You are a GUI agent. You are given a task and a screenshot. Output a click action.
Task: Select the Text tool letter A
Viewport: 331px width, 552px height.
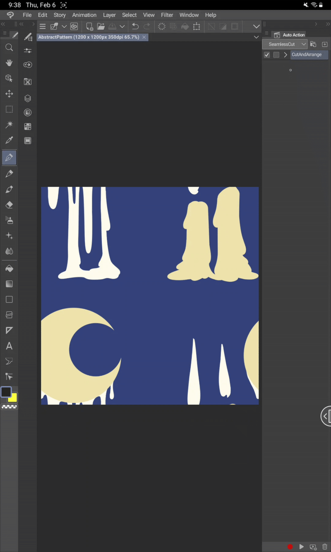pyautogui.click(x=9, y=346)
